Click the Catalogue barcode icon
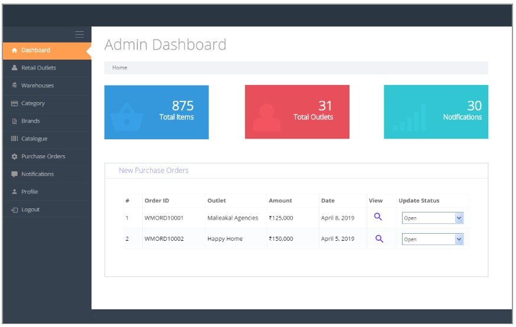 point(14,139)
